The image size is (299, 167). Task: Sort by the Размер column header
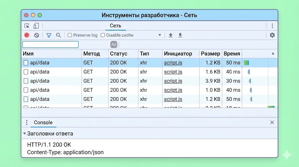[211, 53]
